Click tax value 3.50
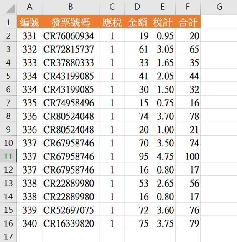This screenshot has height=242, width=237. pyautogui.click(x=163, y=142)
